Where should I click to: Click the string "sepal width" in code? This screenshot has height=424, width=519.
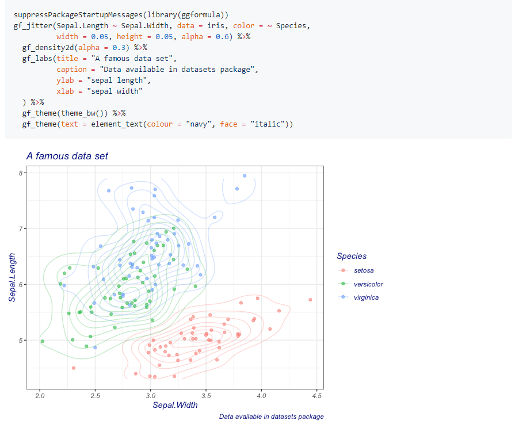click(115, 91)
